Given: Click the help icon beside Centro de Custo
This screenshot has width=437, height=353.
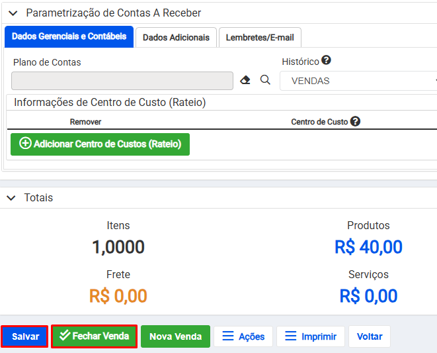Looking at the screenshot, I should (x=355, y=121).
